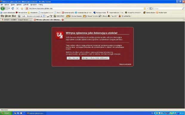Go back using the green arrow
The height and width of the screenshot is (115, 185).
3,8
